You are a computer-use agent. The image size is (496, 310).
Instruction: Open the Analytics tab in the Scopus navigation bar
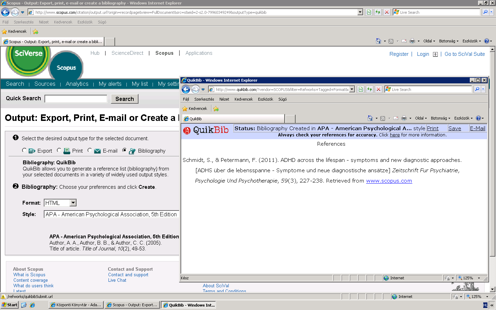tap(77, 84)
